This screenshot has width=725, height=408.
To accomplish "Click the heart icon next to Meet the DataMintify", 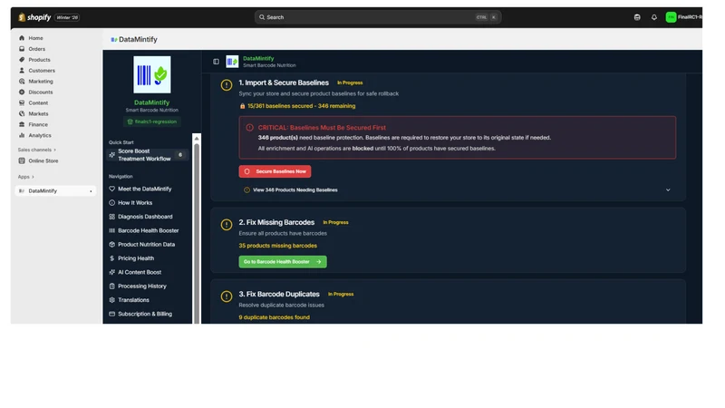I will pyautogui.click(x=111, y=189).
